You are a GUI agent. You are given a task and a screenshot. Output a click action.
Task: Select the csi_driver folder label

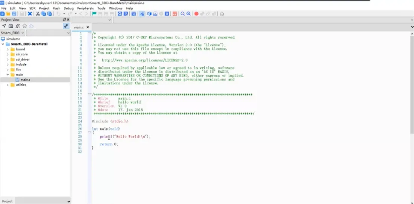tap(23, 59)
